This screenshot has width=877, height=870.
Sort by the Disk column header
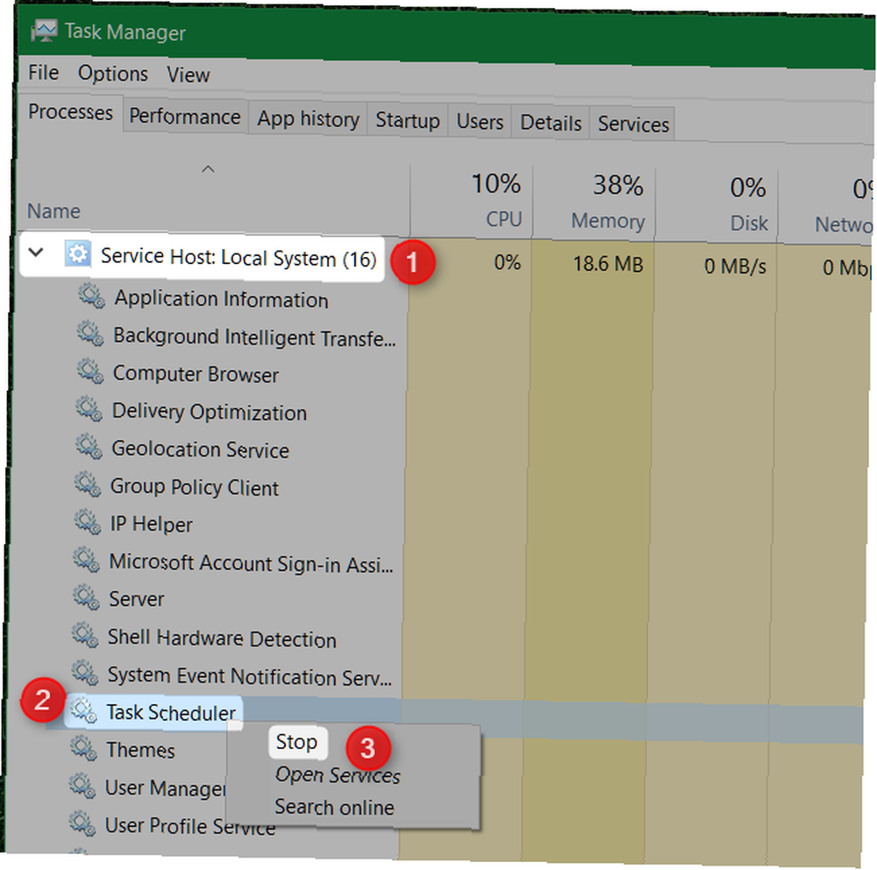tap(749, 223)
